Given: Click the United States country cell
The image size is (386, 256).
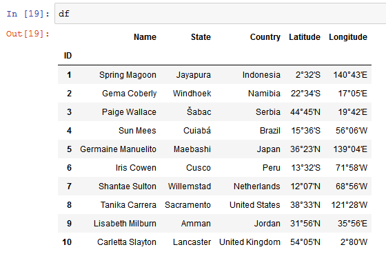Looking at the screenshot, I should [x=255, y=205].
